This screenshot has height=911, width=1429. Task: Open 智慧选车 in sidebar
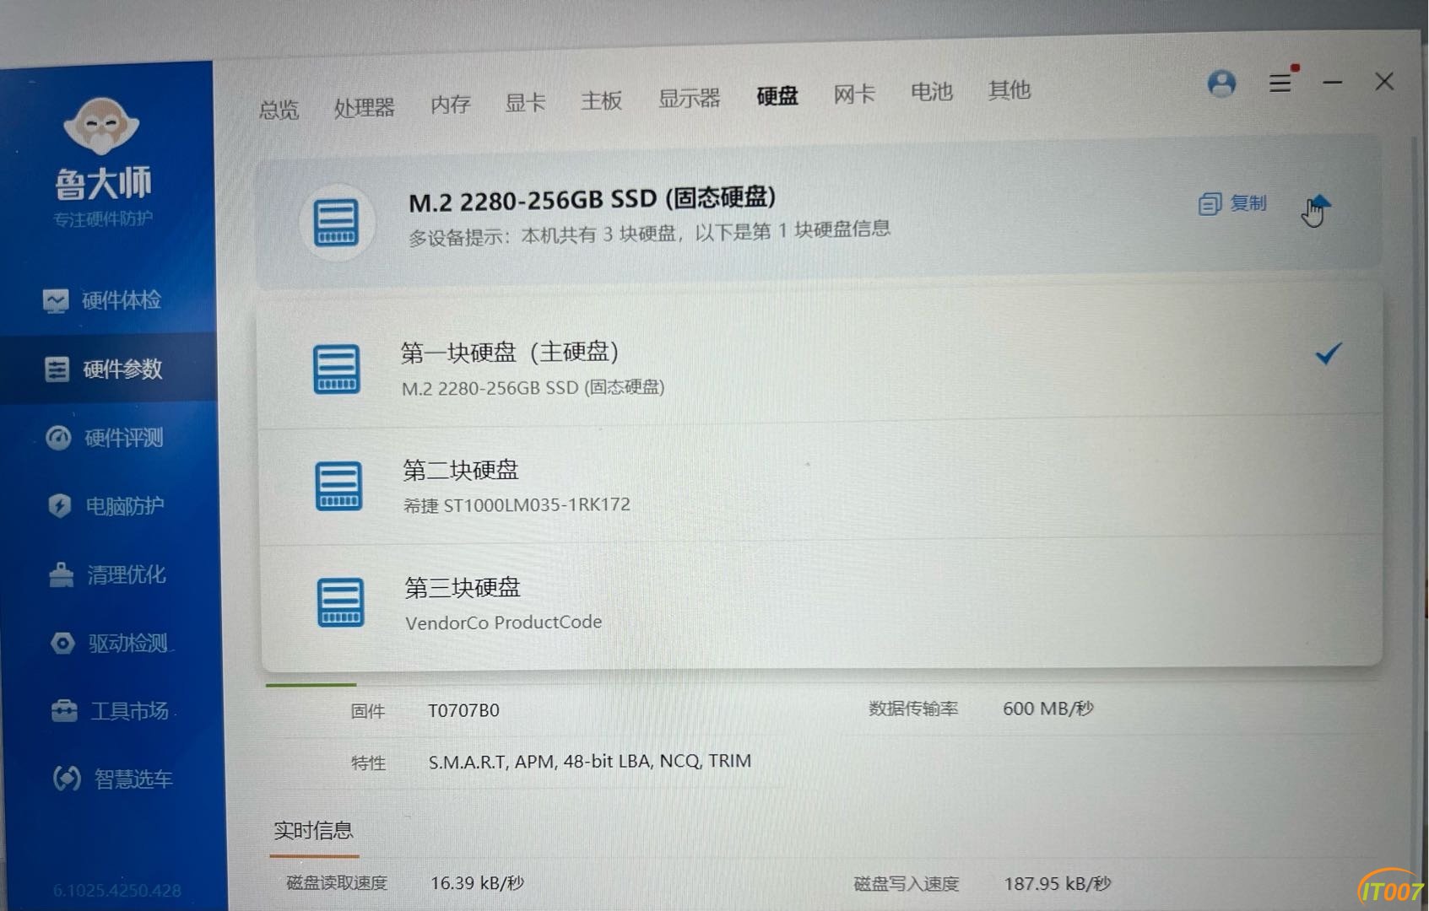(112, 779)
